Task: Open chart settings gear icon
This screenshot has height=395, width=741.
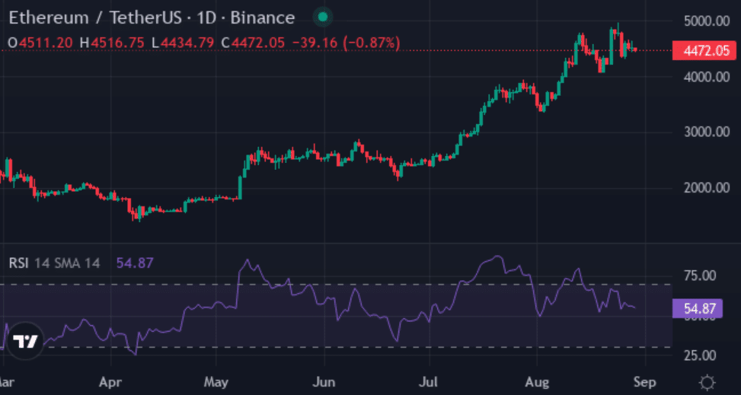Action: pyautogui.click(x=707, y=382)
